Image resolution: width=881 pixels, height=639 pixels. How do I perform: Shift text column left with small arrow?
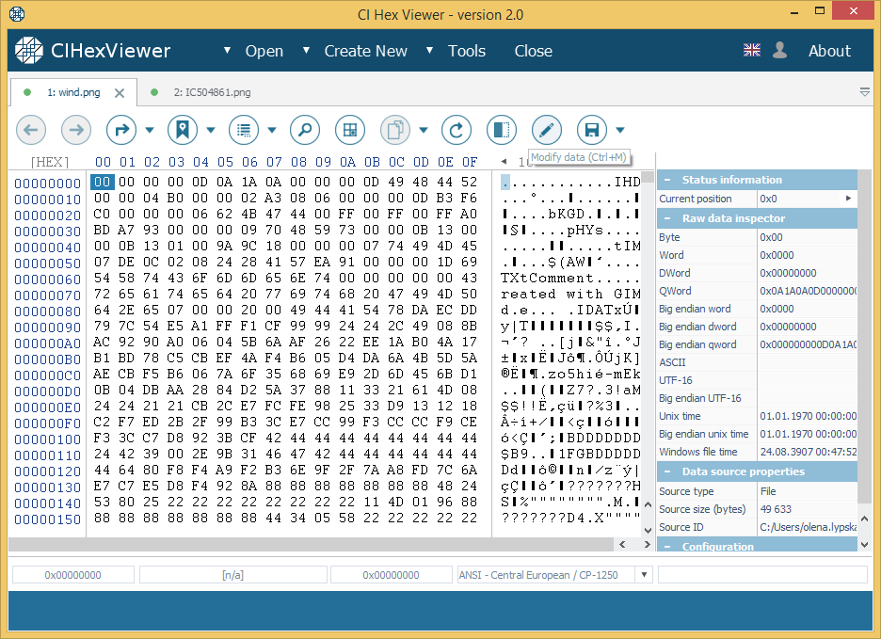point(504,161)
